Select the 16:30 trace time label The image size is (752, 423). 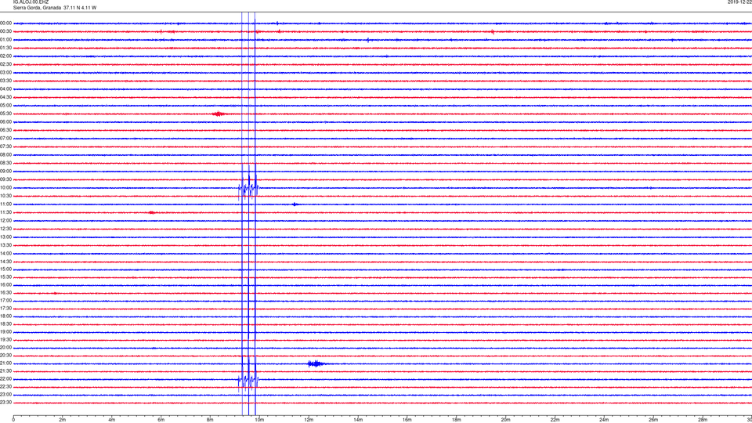pyautogui.click(x=5, y=292)
